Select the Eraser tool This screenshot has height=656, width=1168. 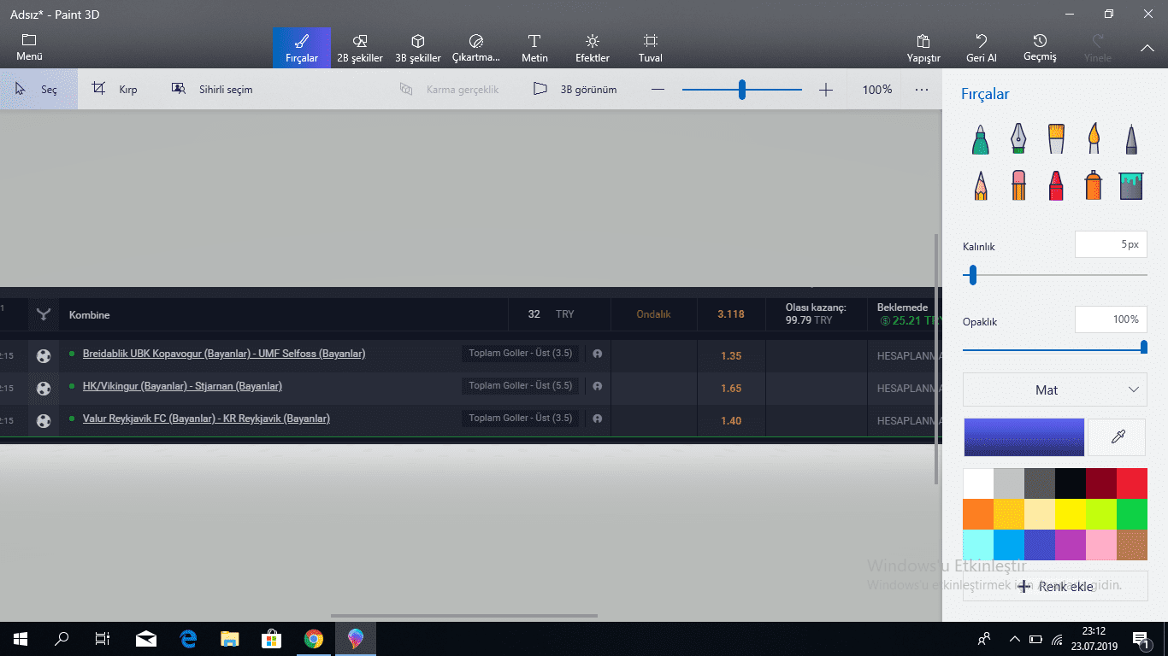pos(1018,185)
